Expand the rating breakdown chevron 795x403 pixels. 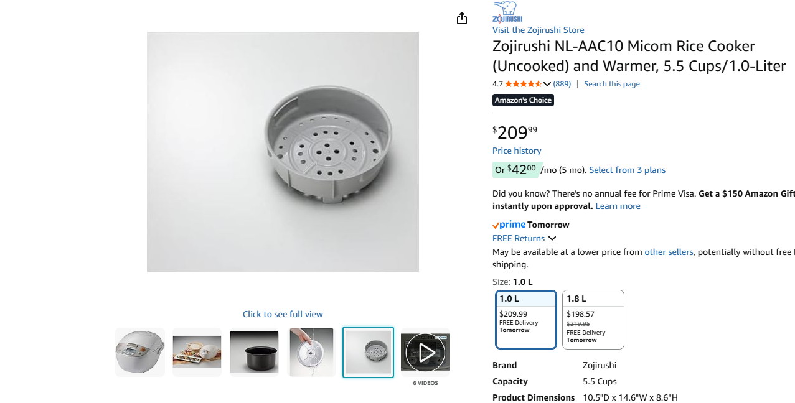pyautogui.click(x=547, y=84)
